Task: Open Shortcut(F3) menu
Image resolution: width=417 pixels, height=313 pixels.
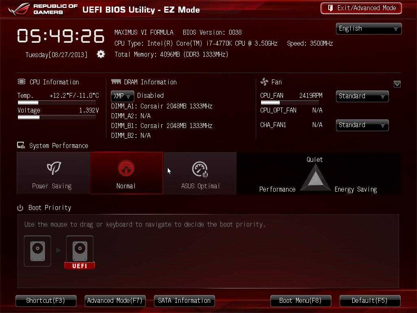Action: point(46,301)
